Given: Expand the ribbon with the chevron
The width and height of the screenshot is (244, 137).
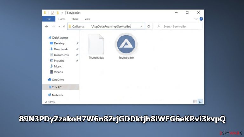Looking at the screenshot, I should point(196,19).
